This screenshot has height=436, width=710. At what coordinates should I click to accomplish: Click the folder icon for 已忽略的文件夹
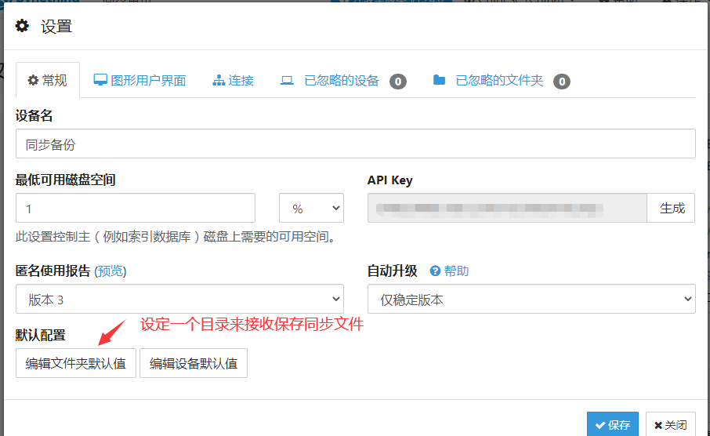(x=439, y=80)
